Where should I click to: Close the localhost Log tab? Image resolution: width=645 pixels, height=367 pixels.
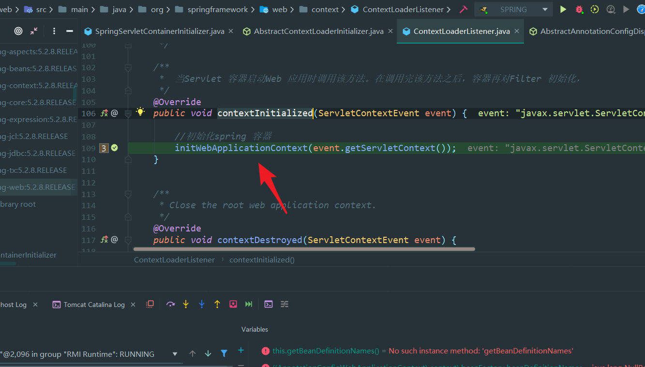pyautogui.click(x=35, y=305)
